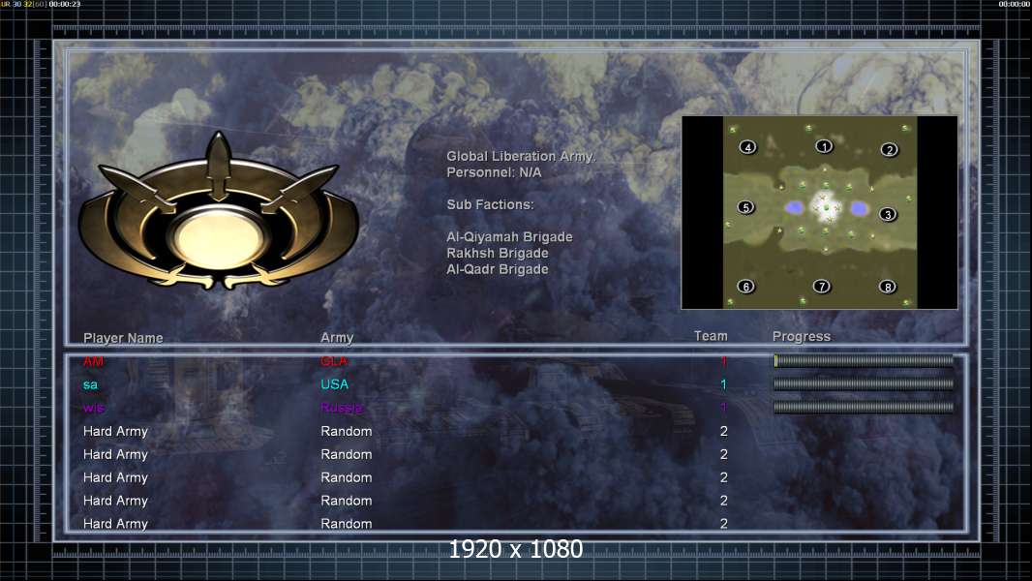Screen dimensions: 1032x581
Task: Click the golden GLA faction emblem
Action: (219, 212)
